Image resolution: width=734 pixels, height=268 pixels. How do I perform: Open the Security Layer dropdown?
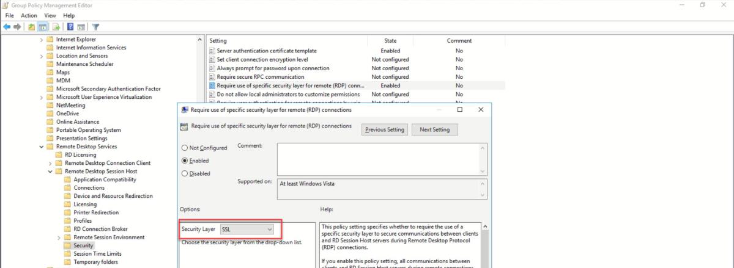247,229
